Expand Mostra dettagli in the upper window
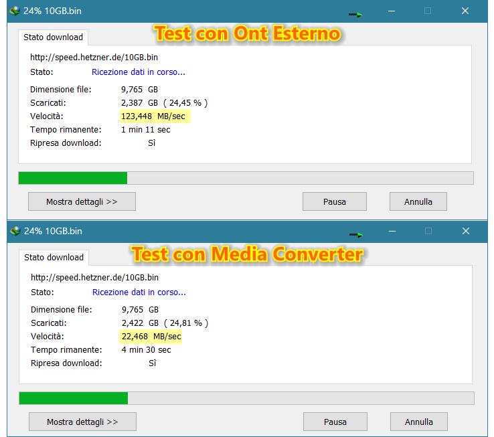 pos(82,201)
